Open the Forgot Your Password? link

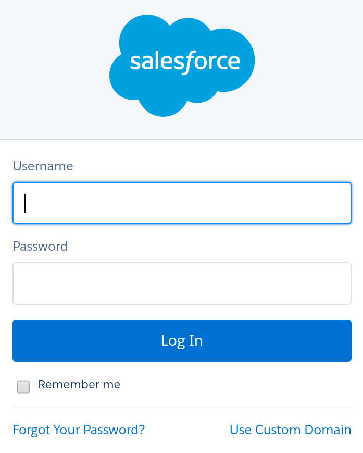(x=79, y=430)
